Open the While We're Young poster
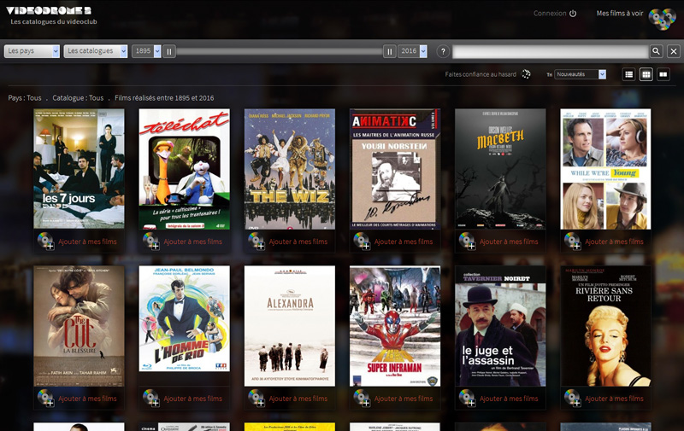This screenshot has height=431, width=684. point(605,169)
